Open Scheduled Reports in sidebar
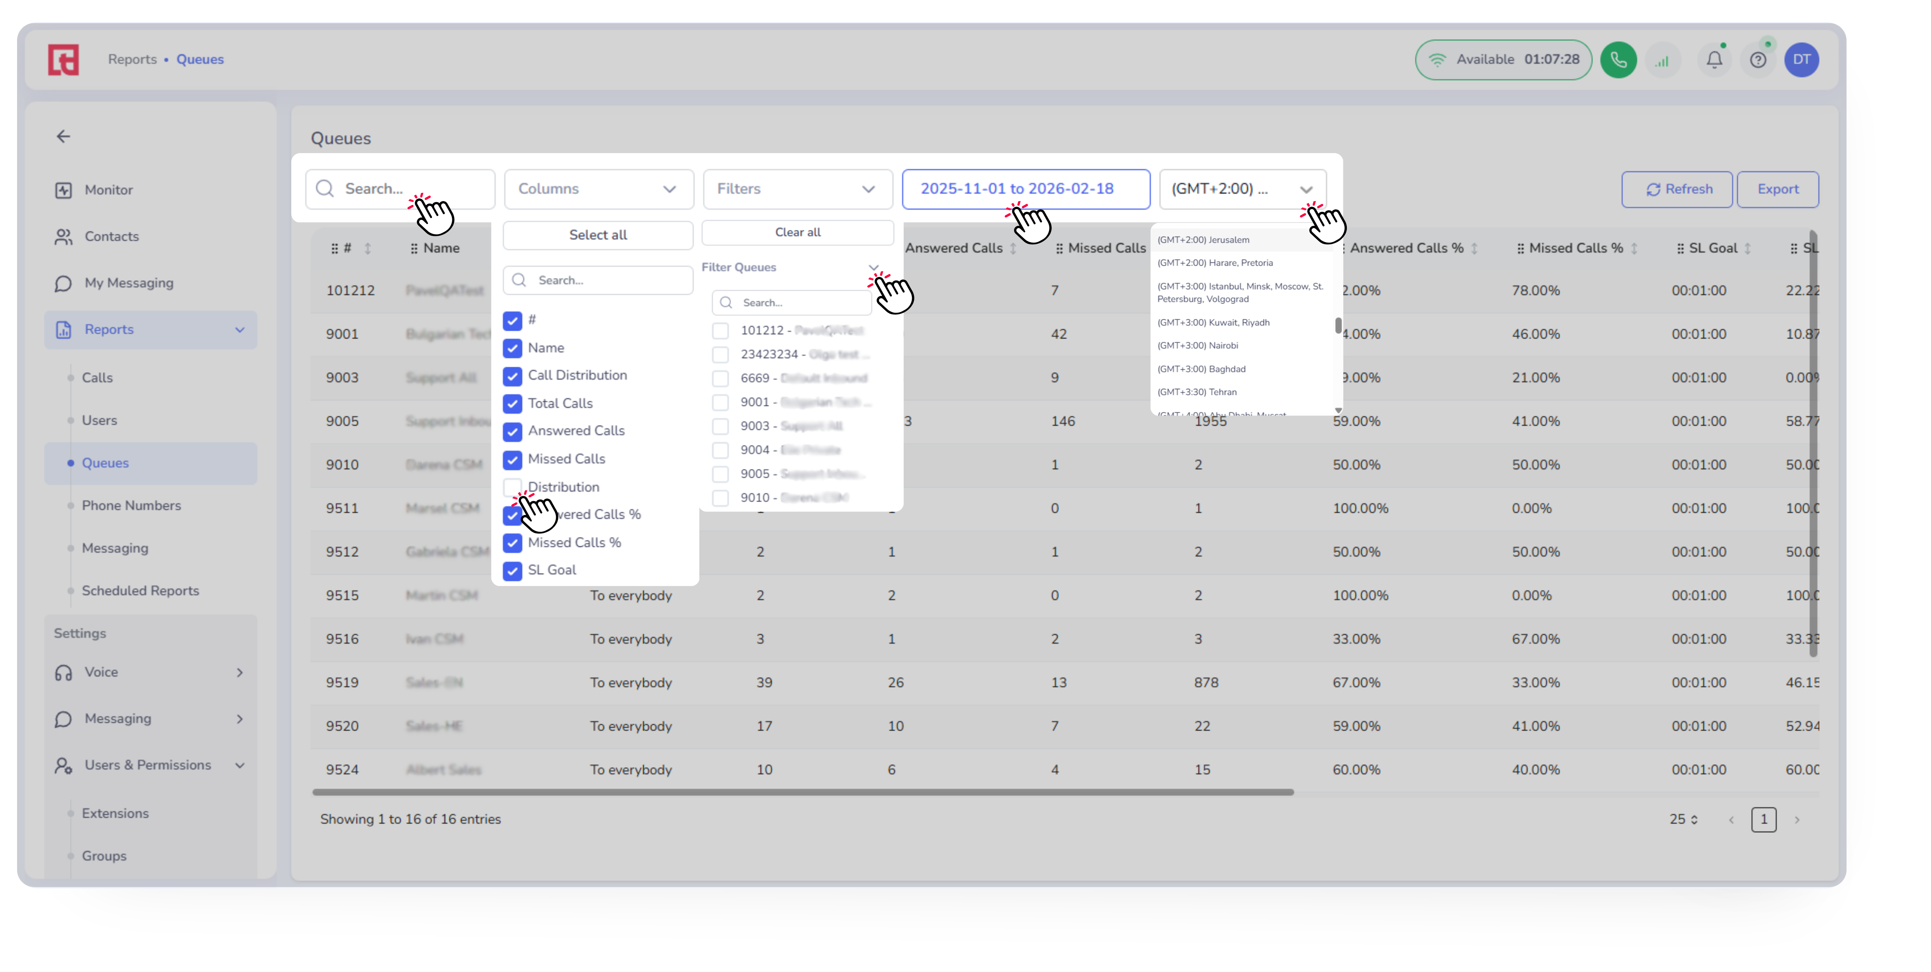Screen dimensions: 1931x972 (x=140, y=591)
